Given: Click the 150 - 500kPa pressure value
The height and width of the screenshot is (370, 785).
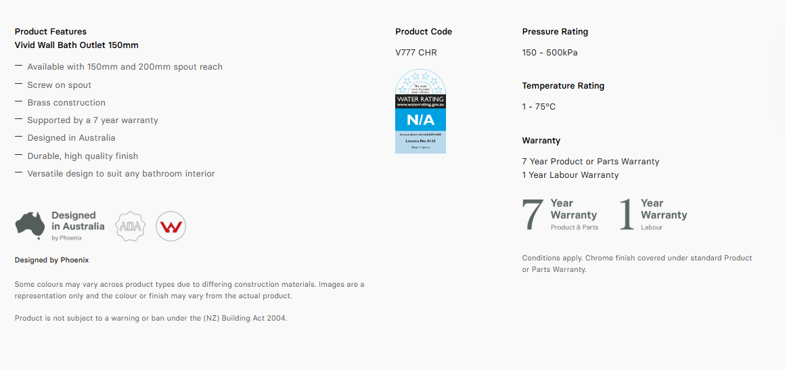Looking at the screenshot, I should 549,53.
